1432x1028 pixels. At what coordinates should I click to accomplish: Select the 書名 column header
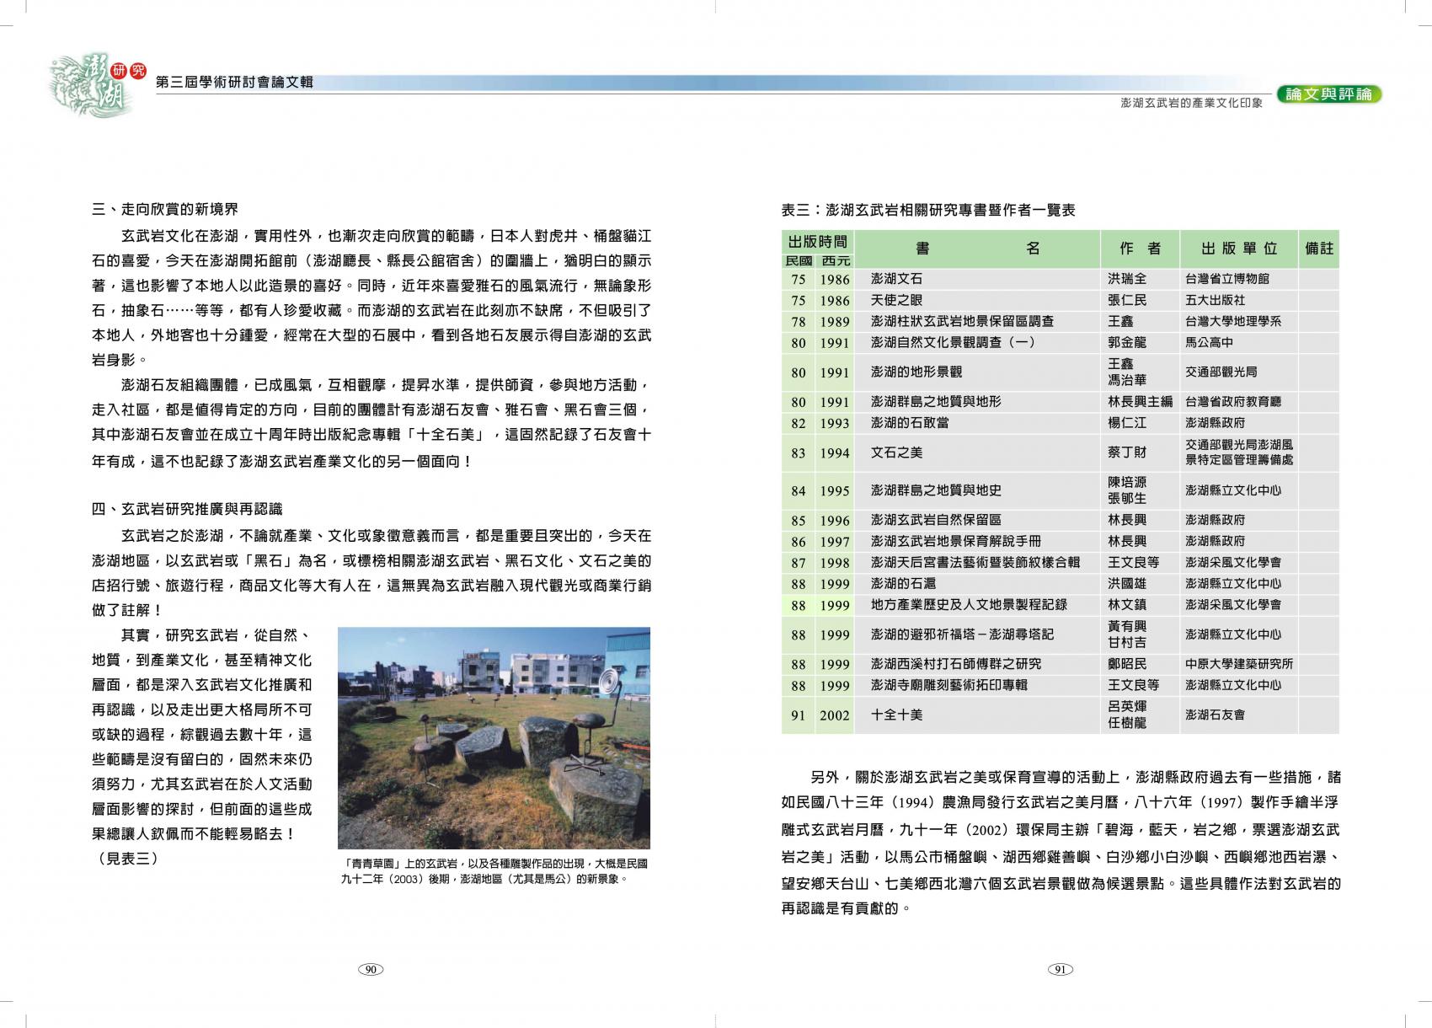[x=977, y=249]
